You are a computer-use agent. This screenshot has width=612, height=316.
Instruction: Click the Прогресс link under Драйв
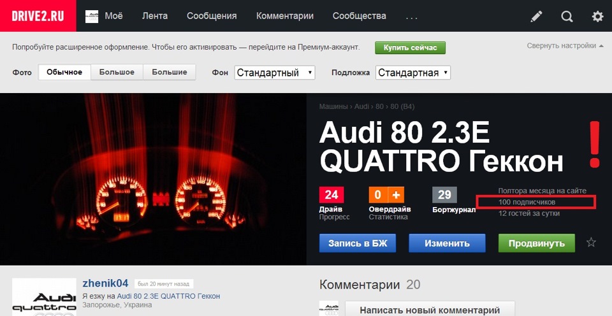pyautogui.click(x=334, y=217)
